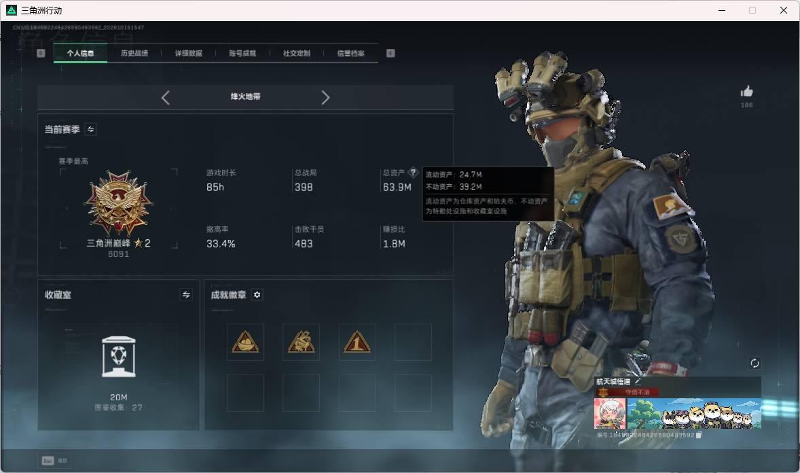800x473 pixels.
Task: Give a like with the thumbs-up icon
Action: pos(747,92)
